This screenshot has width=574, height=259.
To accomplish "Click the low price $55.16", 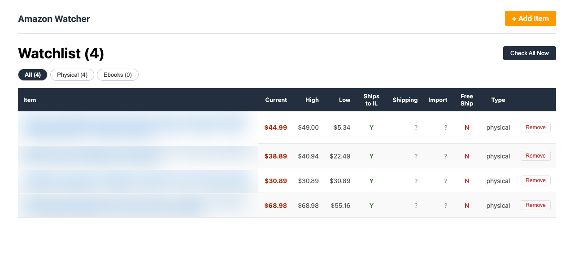I will [x=340, y=206].
